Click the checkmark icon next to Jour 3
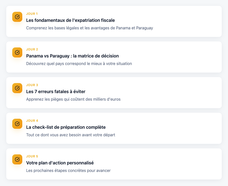The image size is (228, 186). [x=17, y=88]
